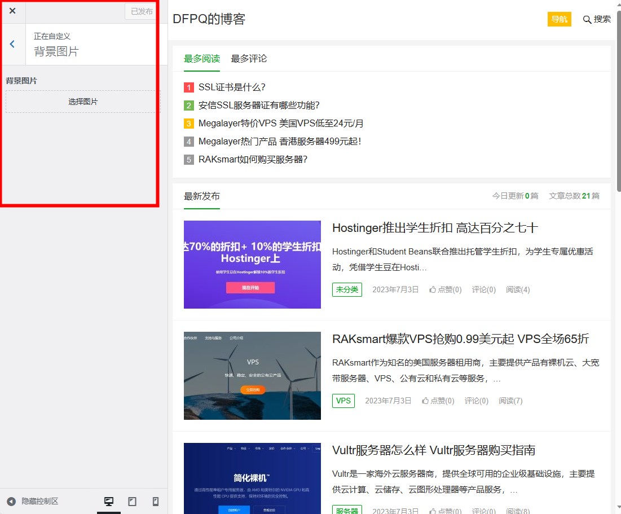Click the scrollbar down arrow
621x514 pixels.
[619, 508]
